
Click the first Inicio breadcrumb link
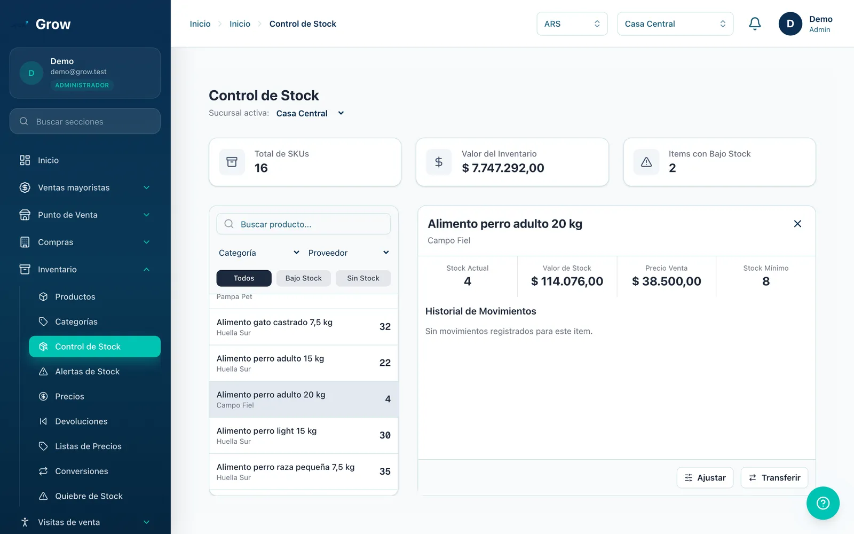[200, 23]
